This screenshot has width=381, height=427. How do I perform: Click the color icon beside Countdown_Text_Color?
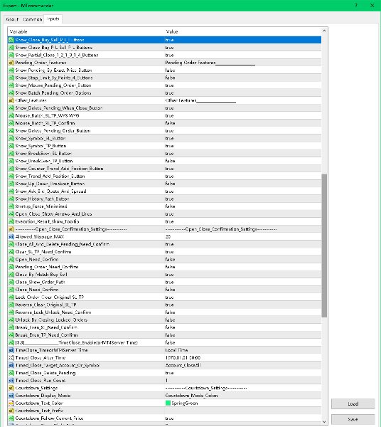(x=11, y=403)
